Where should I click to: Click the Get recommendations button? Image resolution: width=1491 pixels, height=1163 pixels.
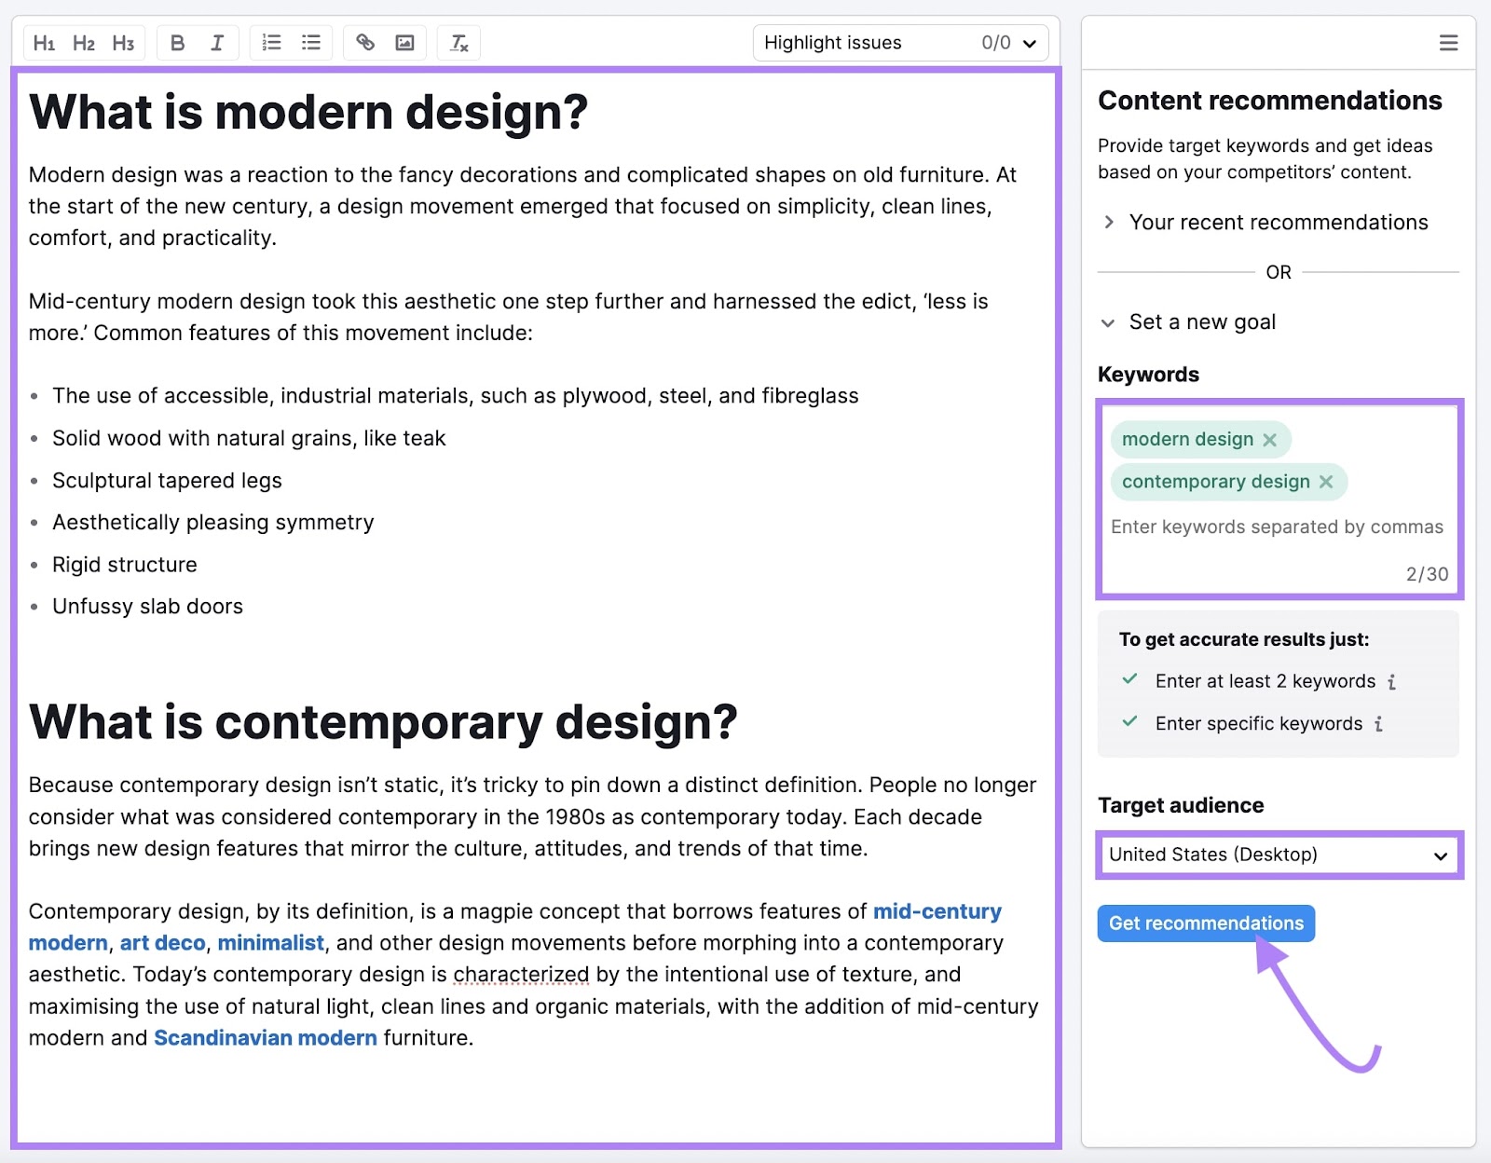tap(1206, 924)
